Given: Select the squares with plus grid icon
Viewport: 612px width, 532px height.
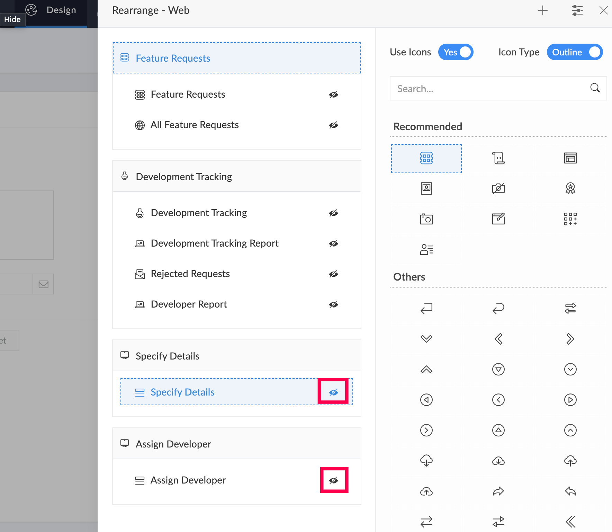Looking at the screenshot, I should [x=570, y=219].
